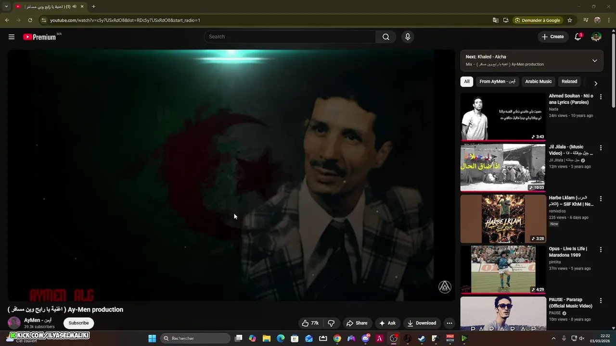This screenshot has width=616, height=346.
Task: Click the video player to pause
Action: [x=231, y=175]
